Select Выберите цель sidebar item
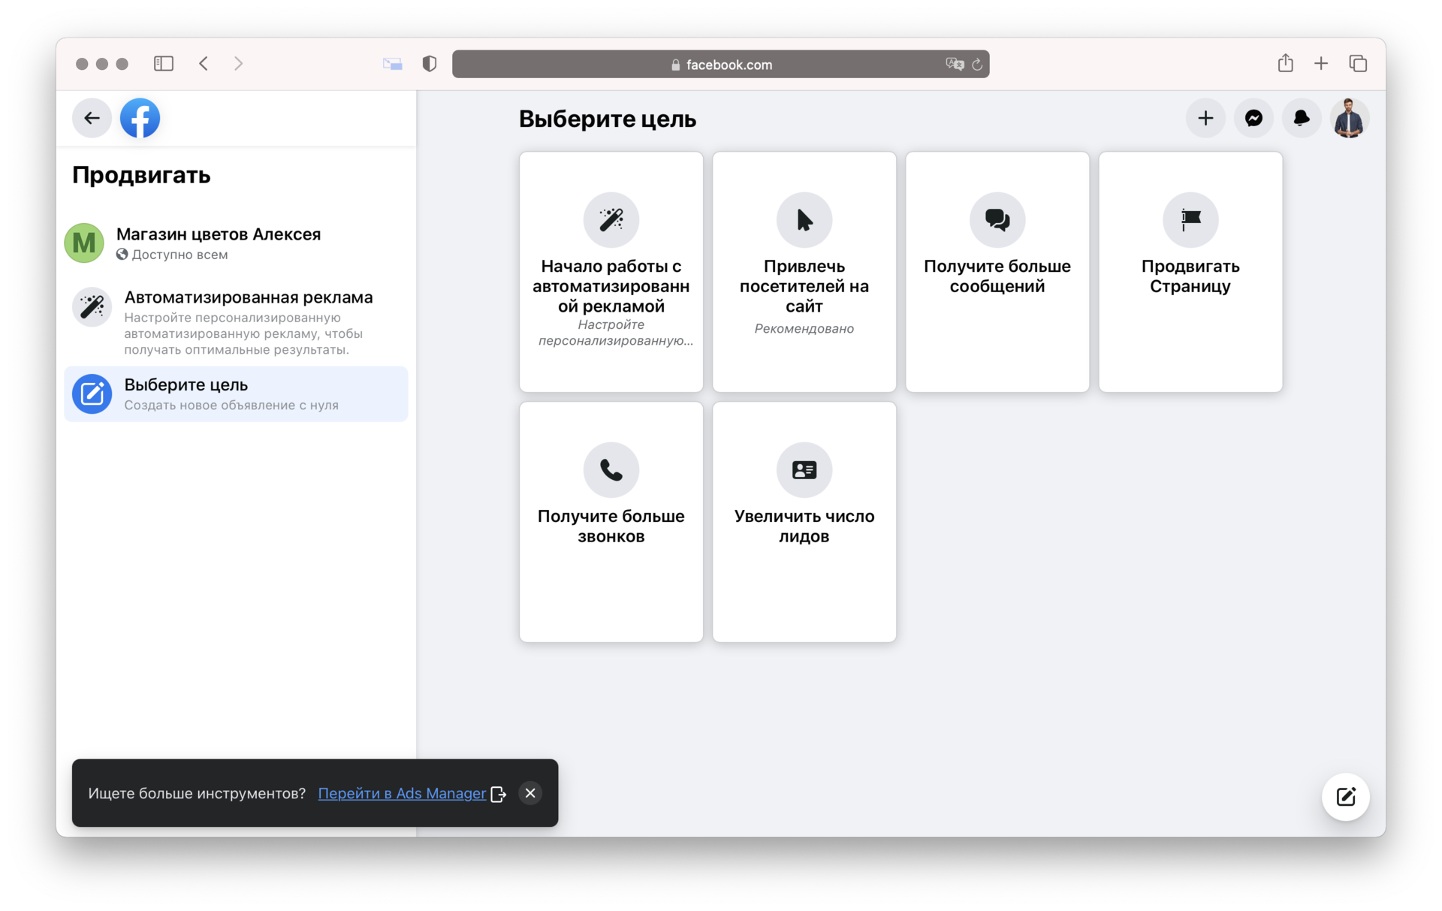Viewport: 1442px width, 911px height. point(236,394)
